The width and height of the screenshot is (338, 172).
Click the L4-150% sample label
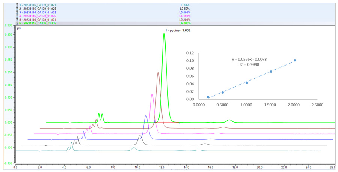(185, 16)
